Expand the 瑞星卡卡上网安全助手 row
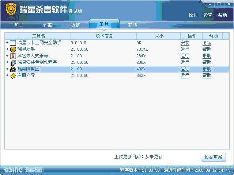This screenshot has width=234, height=175. (7, 43)
